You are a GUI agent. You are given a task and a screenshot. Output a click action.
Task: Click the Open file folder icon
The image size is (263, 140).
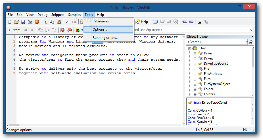pyautogui.click(x=16, y=22)
